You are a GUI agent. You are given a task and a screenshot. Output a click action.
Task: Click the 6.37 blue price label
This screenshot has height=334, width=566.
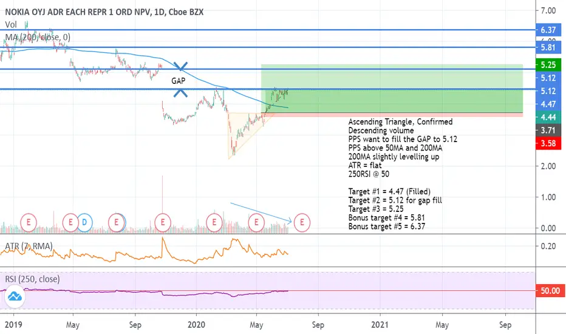(548, 30)
